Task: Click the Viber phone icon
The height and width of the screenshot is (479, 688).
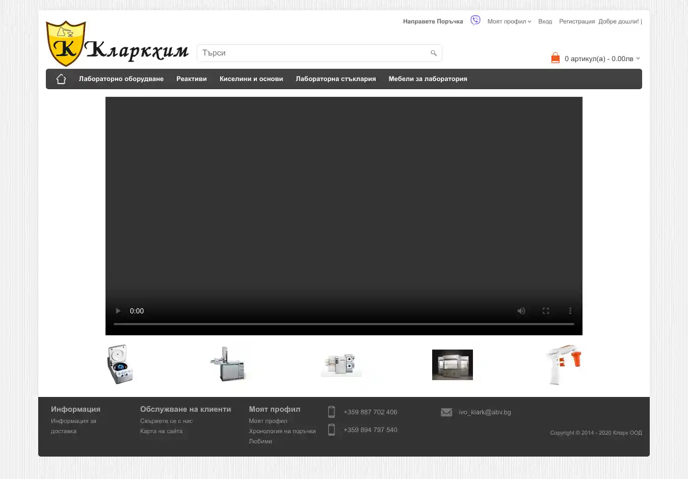Action: pos(475,20)
